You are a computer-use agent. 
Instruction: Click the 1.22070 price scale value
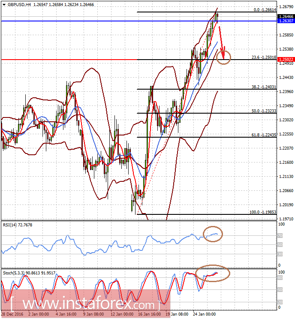click(x=286, y=148)
